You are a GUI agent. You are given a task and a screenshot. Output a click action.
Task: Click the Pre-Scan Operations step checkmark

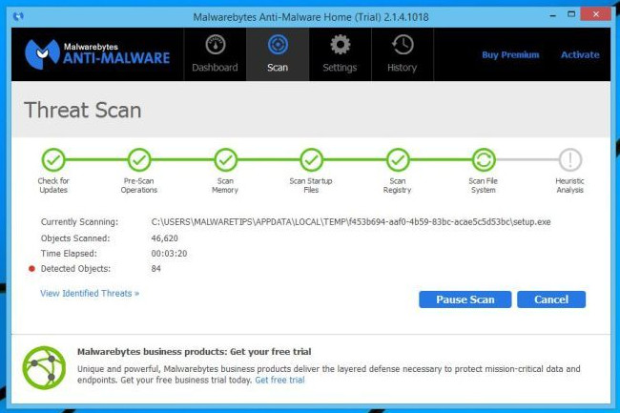[x=139, y=160]
